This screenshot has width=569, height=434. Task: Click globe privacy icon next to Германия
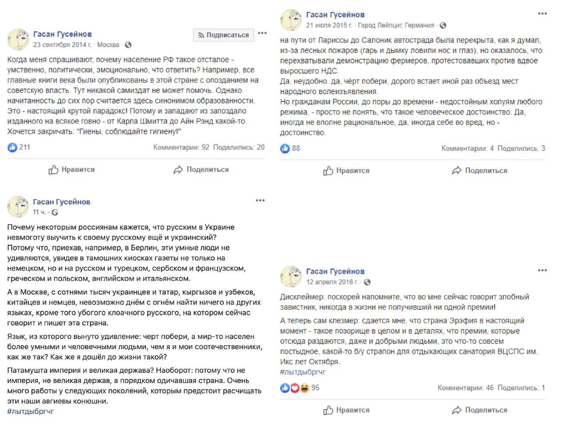click(x=443, y=25)
